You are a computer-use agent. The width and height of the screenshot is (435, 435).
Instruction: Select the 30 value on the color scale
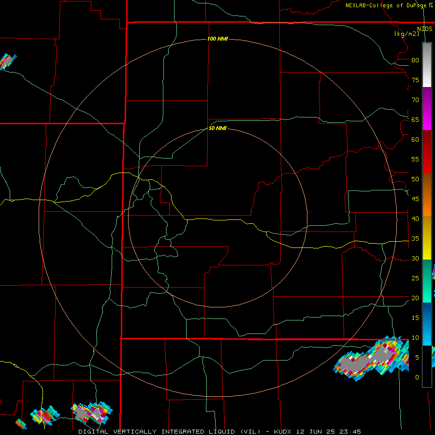pyautogui.click(x=415, y=259)
